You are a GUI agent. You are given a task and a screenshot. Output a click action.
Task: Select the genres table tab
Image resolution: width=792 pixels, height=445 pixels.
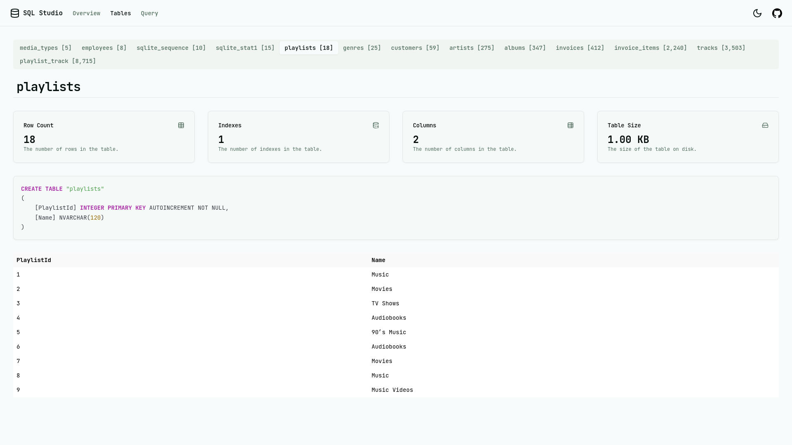[x=362, y=48]
